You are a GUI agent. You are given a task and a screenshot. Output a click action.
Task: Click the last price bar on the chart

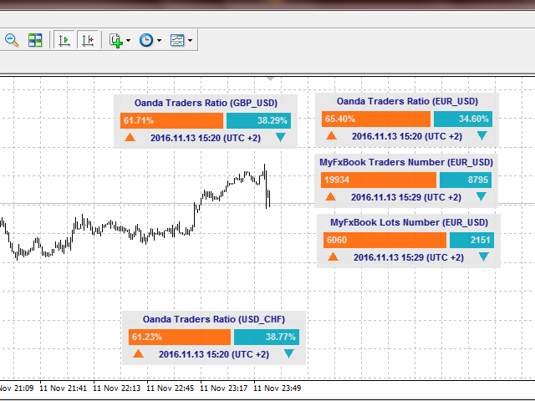click(x=269, y=199)
